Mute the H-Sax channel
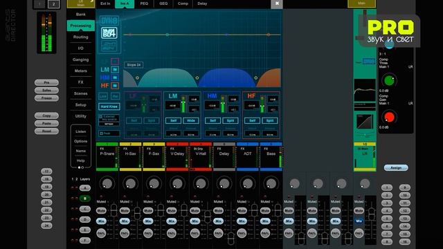The image size is (443, 249). click(x=125, y=210)
